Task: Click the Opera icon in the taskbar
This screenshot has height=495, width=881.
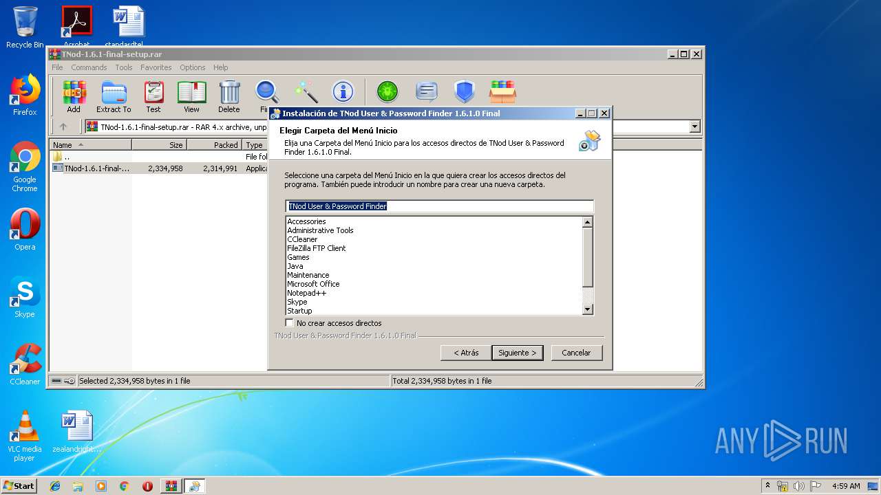Action: (147, 486)
